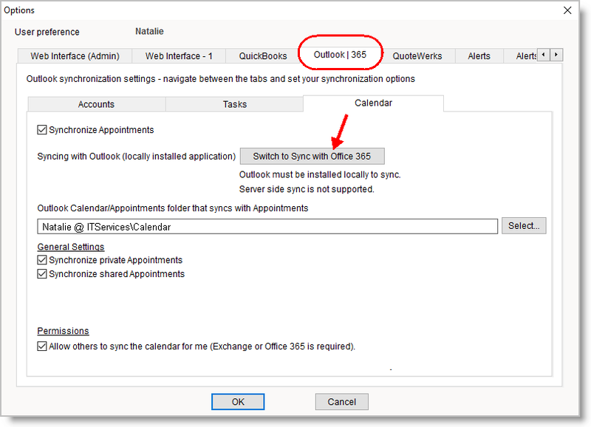The width and height of the screenshot is (591, 427).
Task: Disable Synchronize Appointments
Action: click(42, 129)
